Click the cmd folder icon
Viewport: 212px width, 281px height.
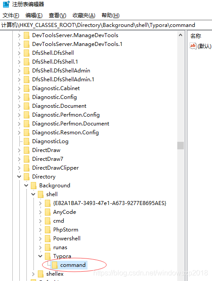click(48, 221)
